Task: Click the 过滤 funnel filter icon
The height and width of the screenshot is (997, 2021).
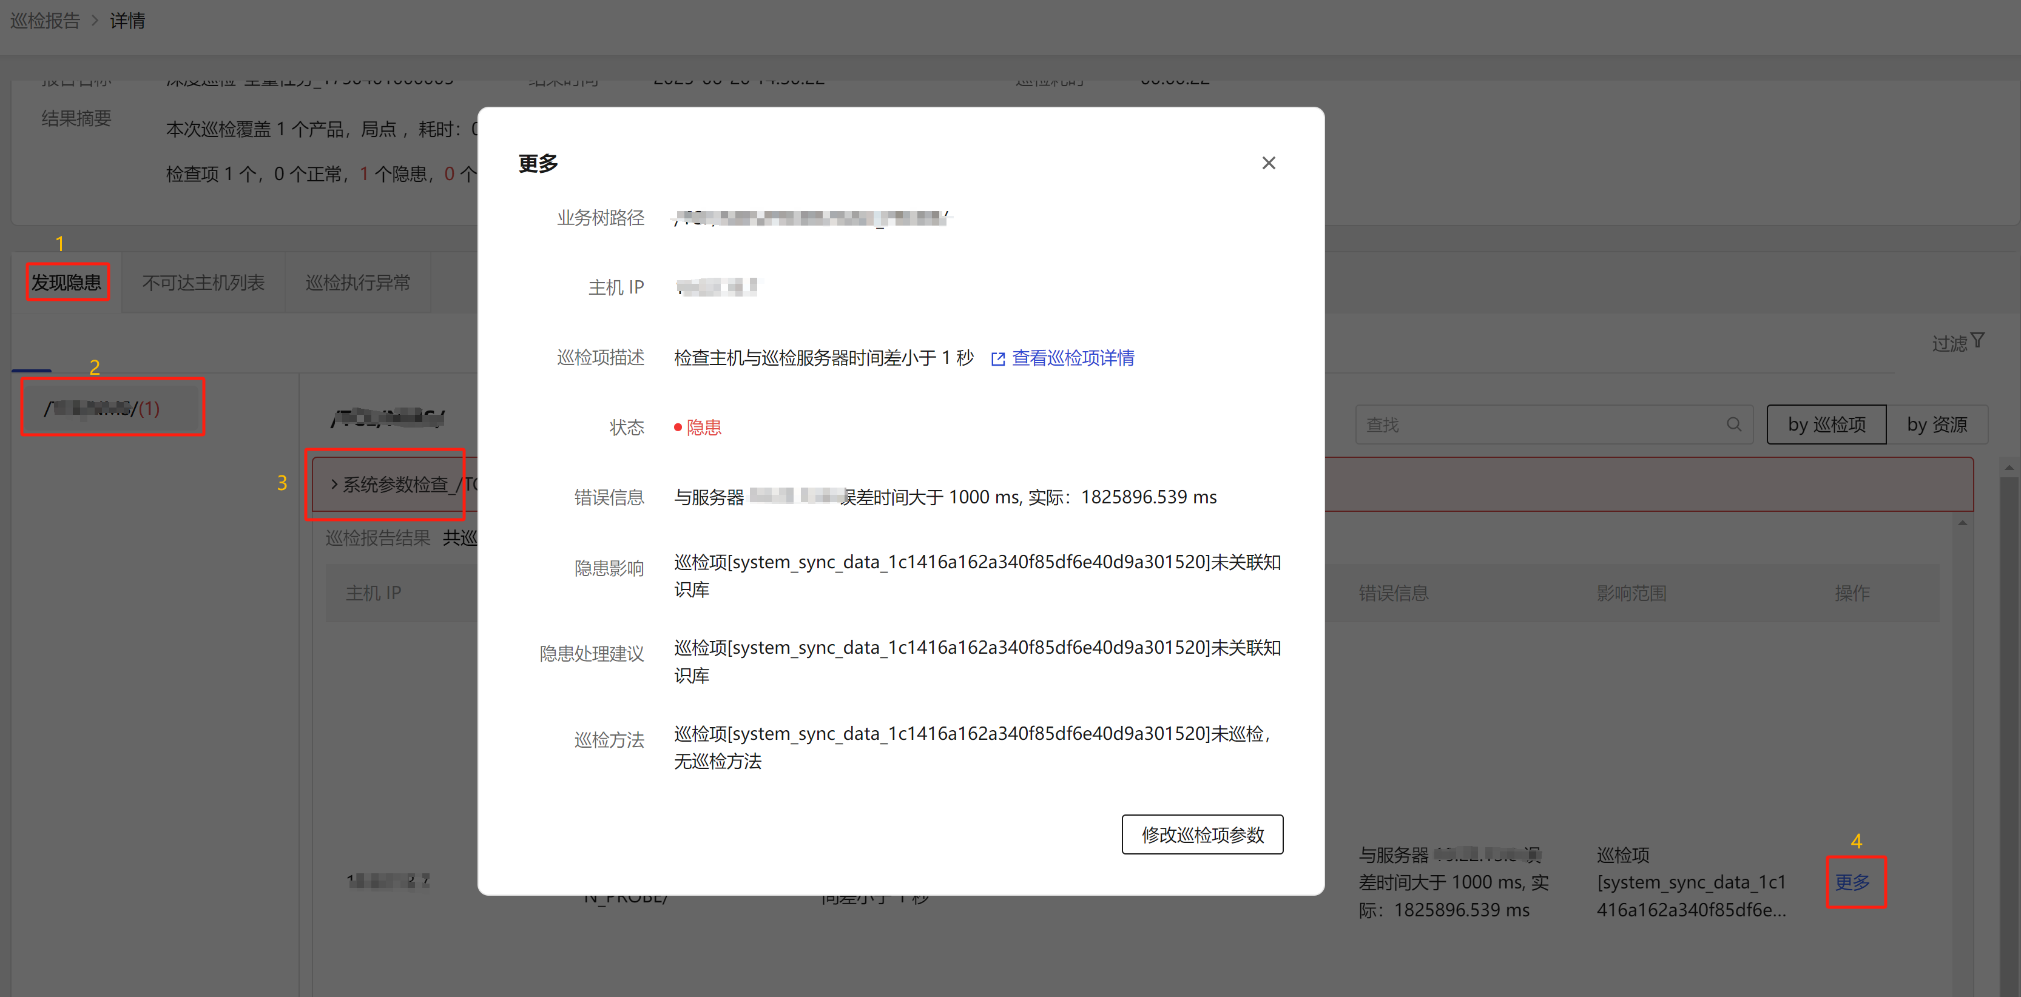Action: (x=1977, y=340)
